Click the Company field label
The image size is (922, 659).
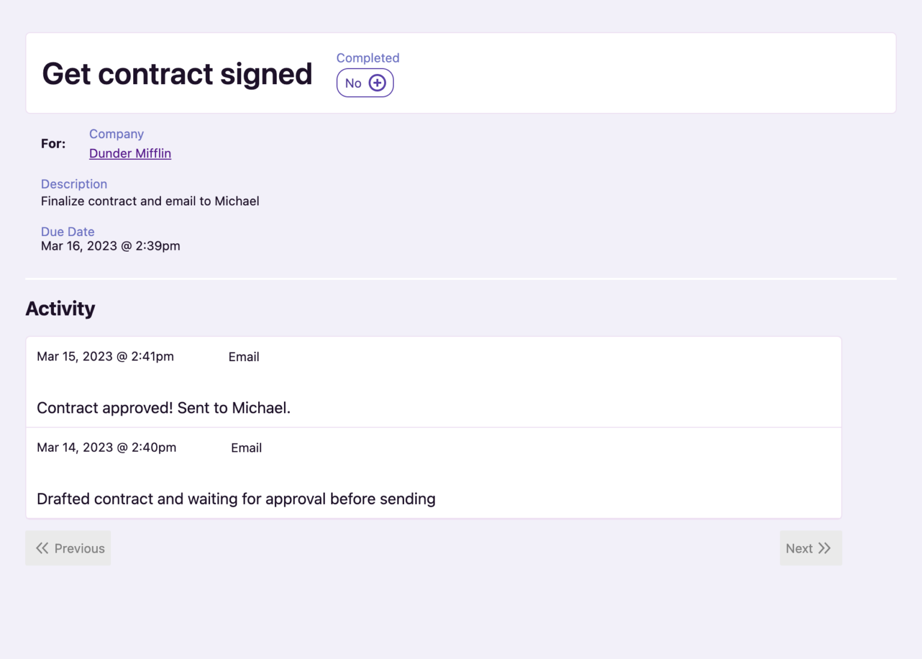pyautogui.click(x=116, y=134)
